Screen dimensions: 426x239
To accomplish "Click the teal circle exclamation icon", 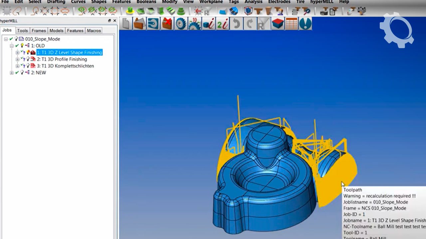I will [x=305, y=24].
